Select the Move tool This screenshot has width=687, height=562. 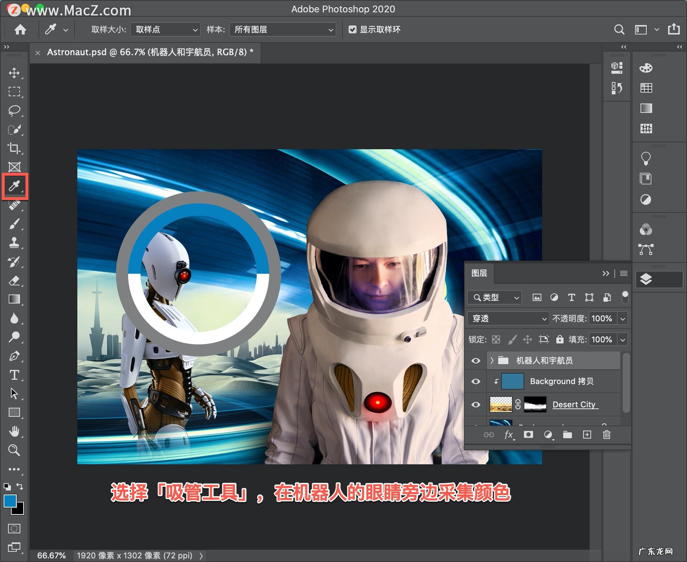pyautogui.click(x=14, y=73)
